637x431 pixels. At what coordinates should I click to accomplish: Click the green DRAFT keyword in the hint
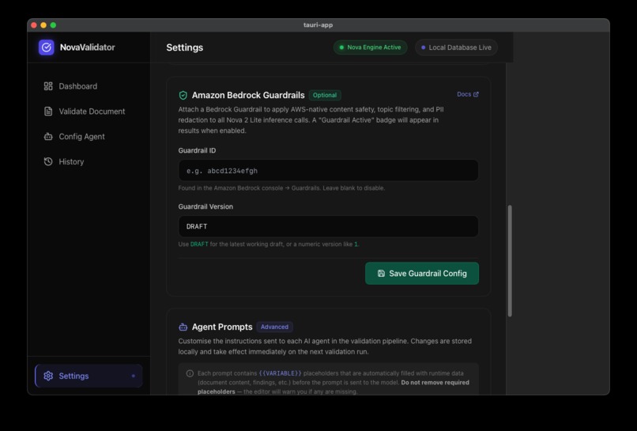click(199, 244)
